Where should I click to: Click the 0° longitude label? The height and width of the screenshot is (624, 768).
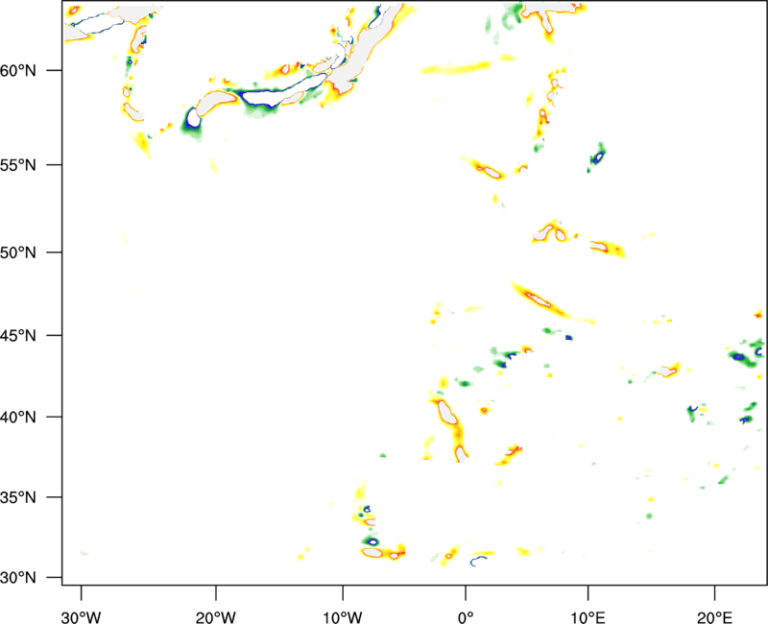466,617
